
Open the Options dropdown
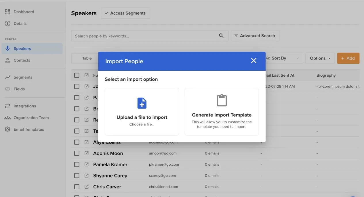(320, 58)
